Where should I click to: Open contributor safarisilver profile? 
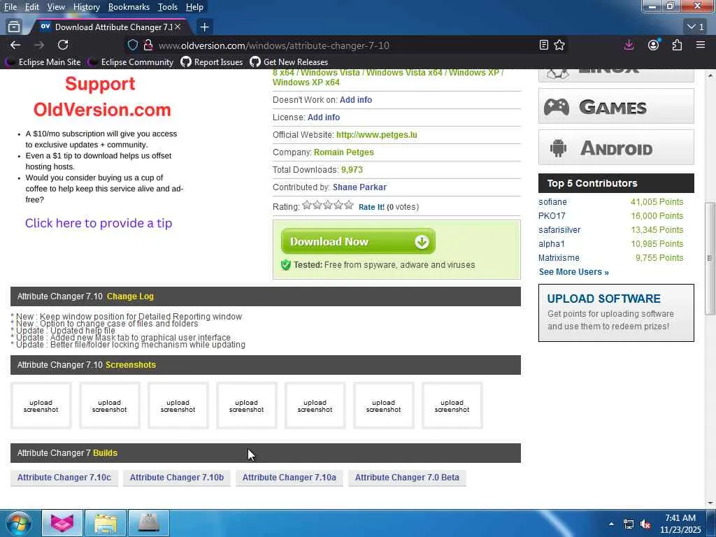[559, 229]
